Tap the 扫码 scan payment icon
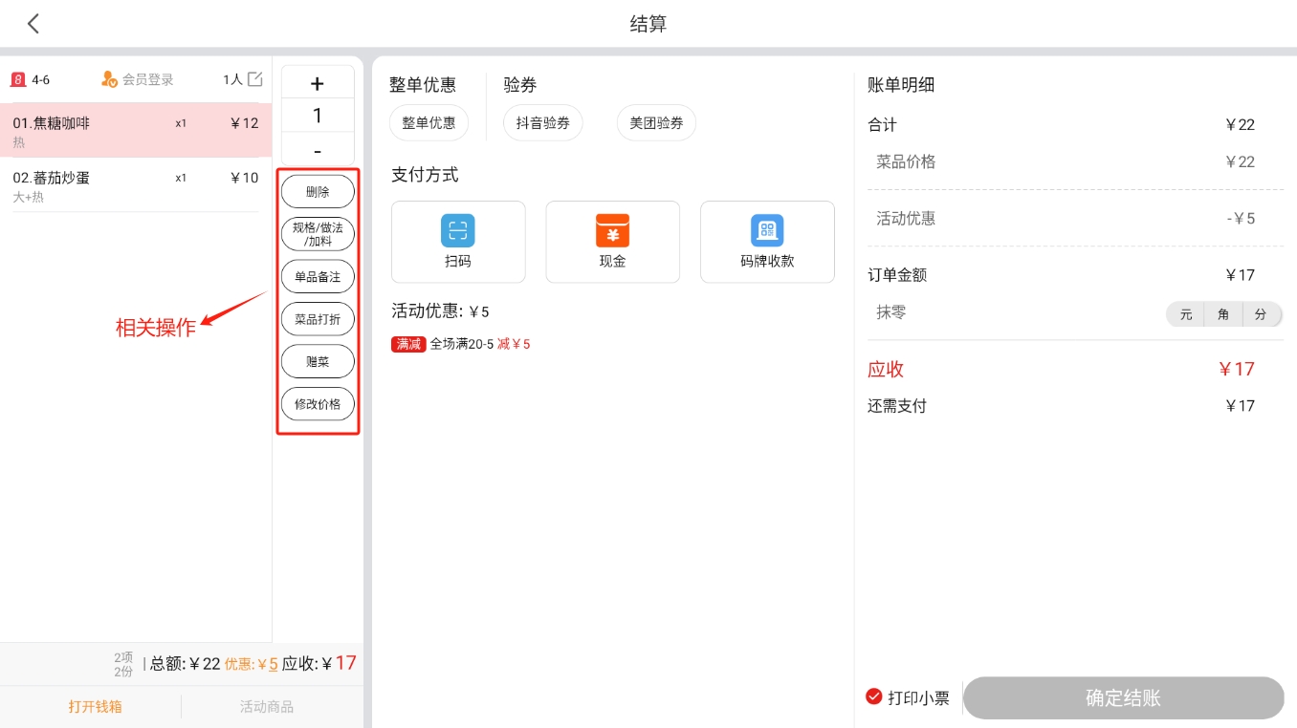The image size is (1297, 728). click(x=458, y=231)
